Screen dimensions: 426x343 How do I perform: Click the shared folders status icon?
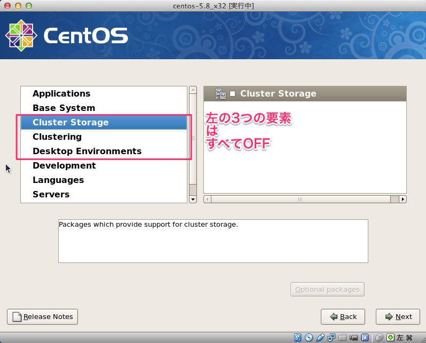point(342,337)
